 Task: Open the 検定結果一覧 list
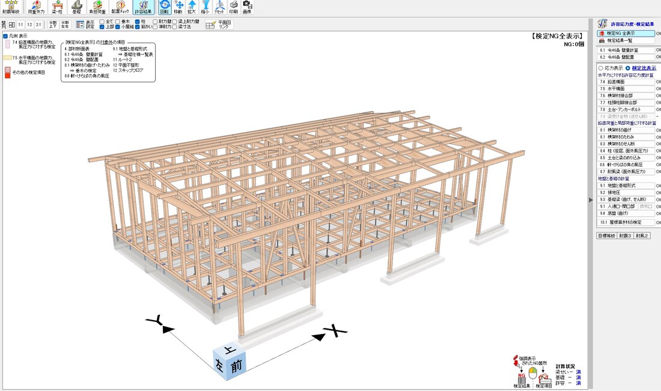pos(626,40)
